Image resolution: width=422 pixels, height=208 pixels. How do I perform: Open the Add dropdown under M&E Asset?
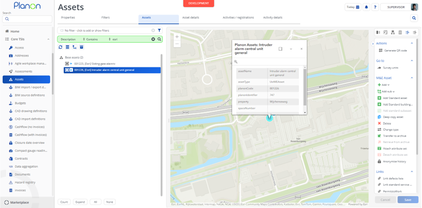[384, 85]
